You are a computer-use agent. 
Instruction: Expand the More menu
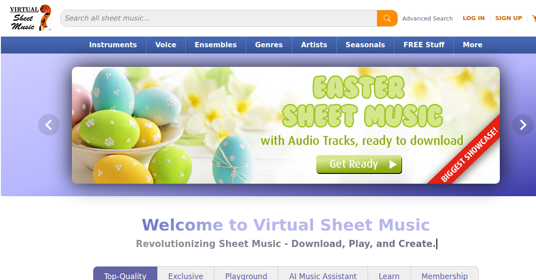[473, 45]
